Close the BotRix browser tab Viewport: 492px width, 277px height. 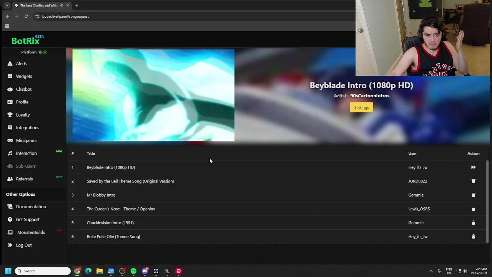coord(68,5)
